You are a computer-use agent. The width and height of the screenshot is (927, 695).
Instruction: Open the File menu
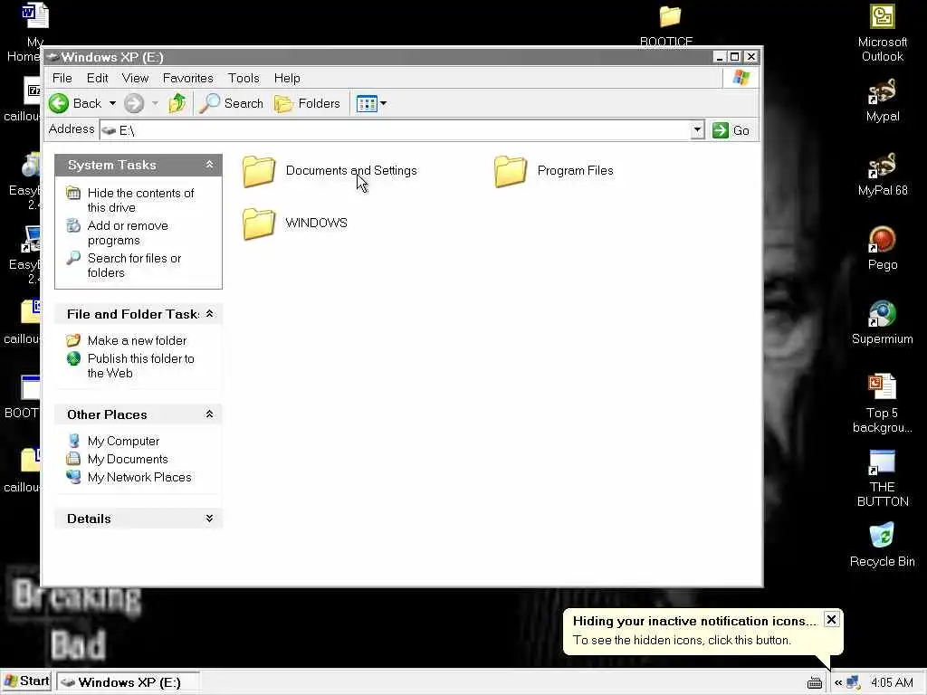62,78
